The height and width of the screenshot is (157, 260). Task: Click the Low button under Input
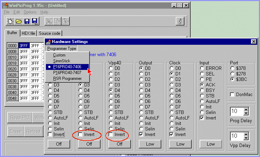(211, 144)
